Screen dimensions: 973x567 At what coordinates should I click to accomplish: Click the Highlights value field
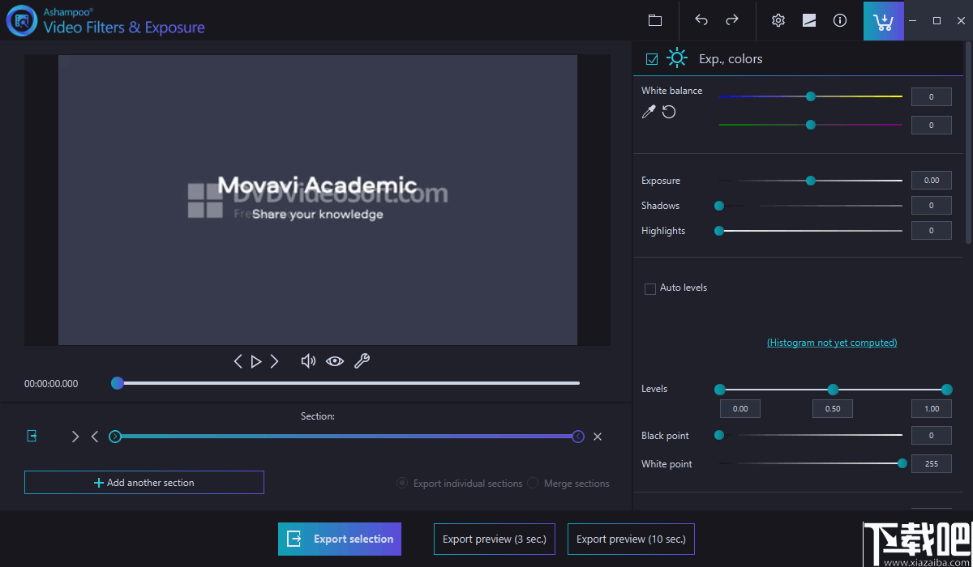coord(932,231)
